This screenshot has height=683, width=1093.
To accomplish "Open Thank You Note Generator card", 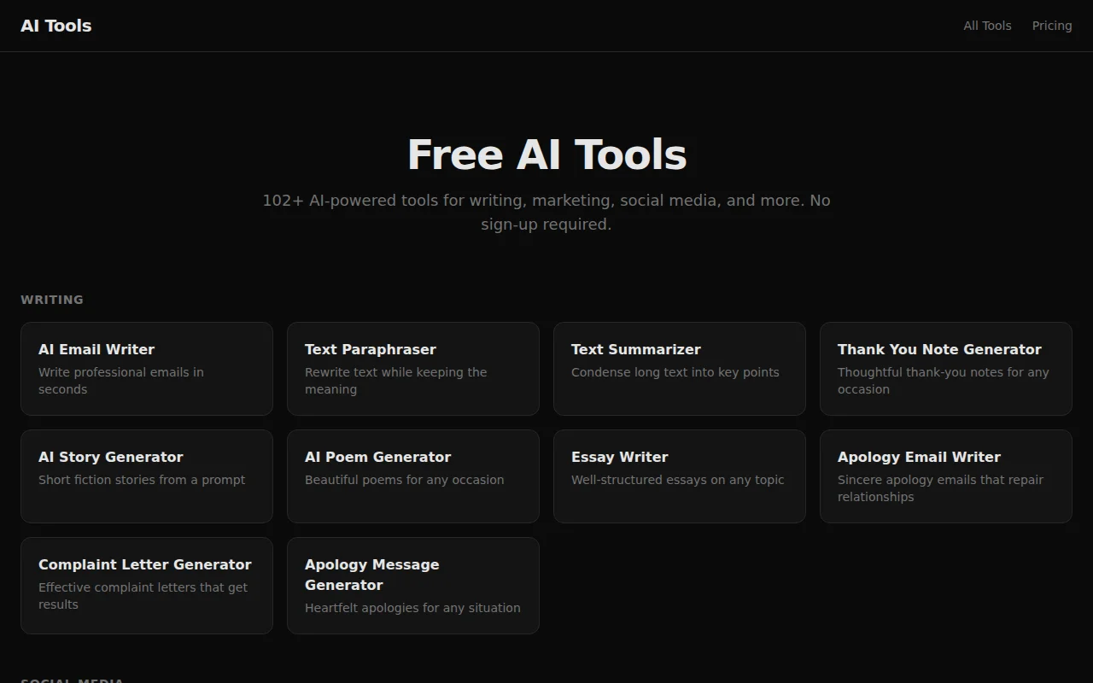I will (946, 369).
